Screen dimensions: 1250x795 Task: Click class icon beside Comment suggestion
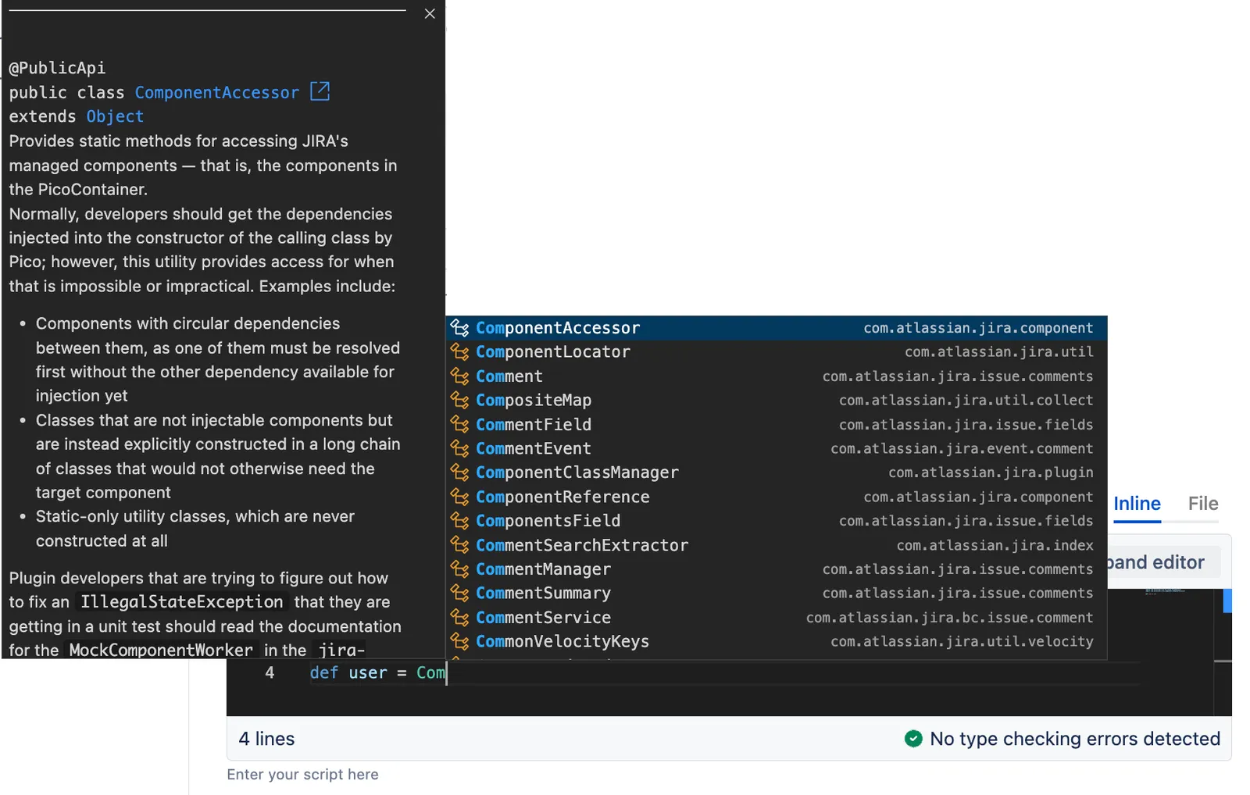[459, 376]
